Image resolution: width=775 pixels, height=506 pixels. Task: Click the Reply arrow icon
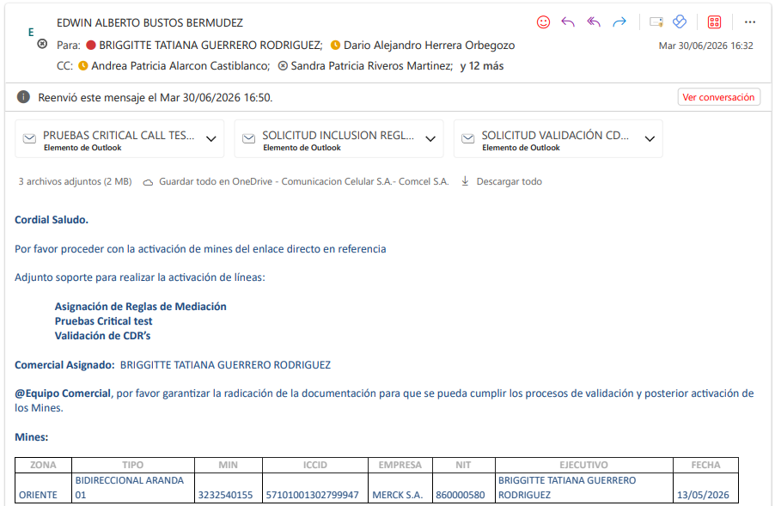(568, 22)
